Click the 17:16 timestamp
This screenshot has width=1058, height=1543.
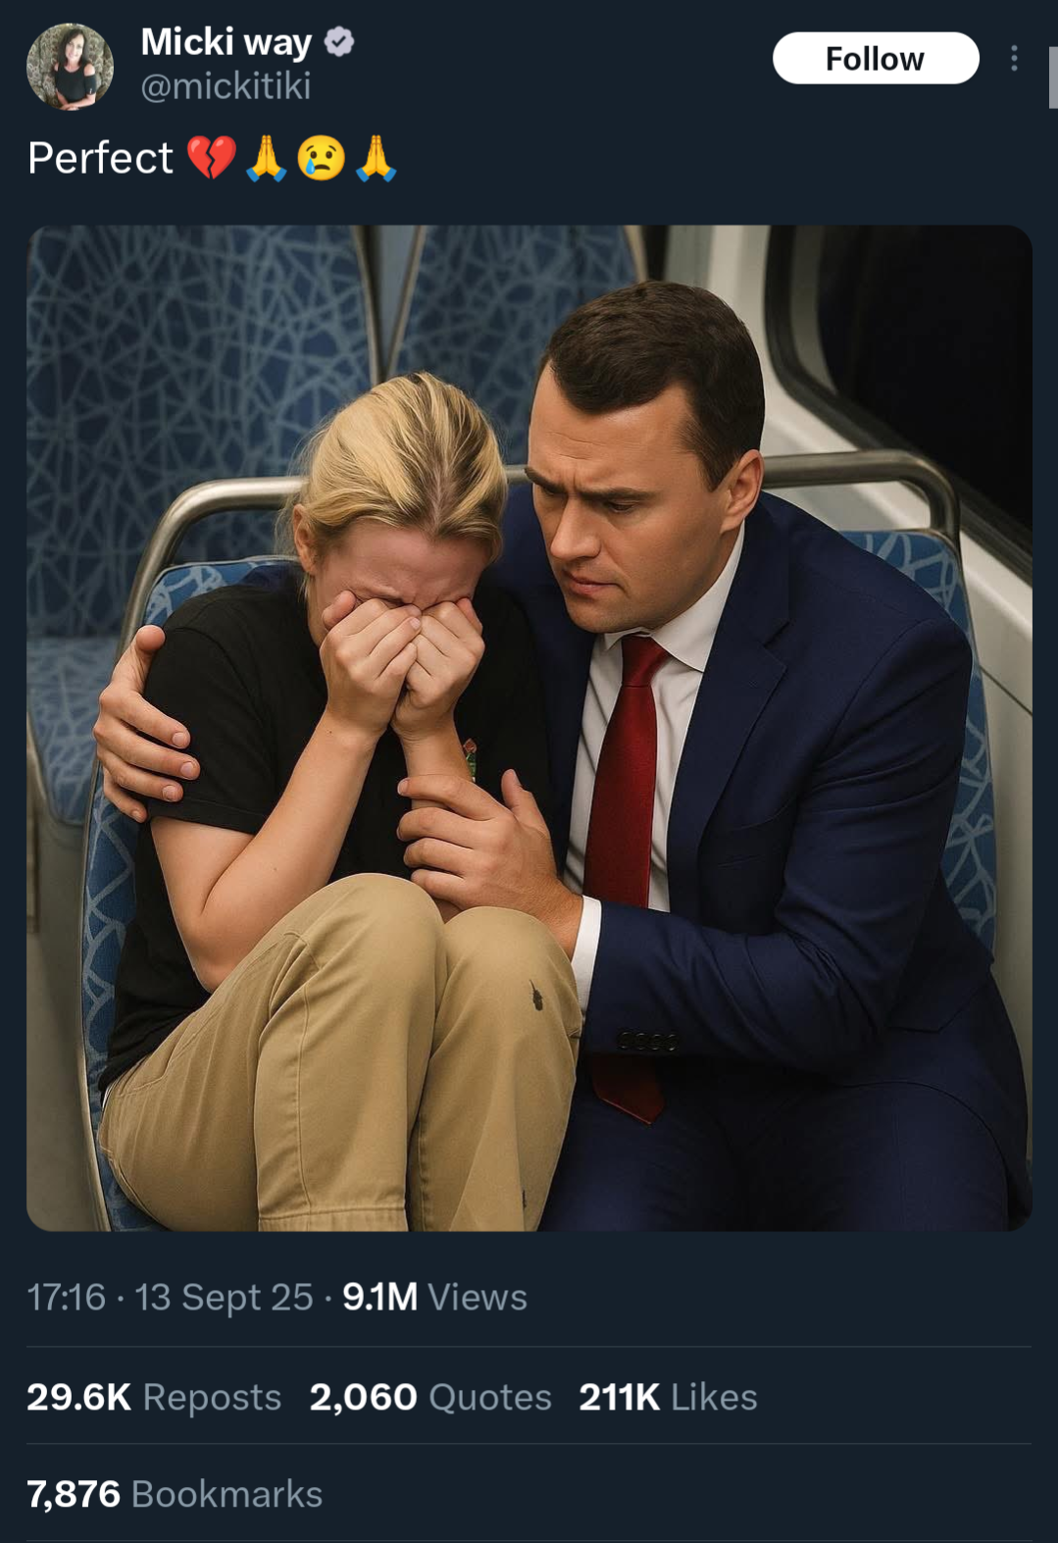66,1297
